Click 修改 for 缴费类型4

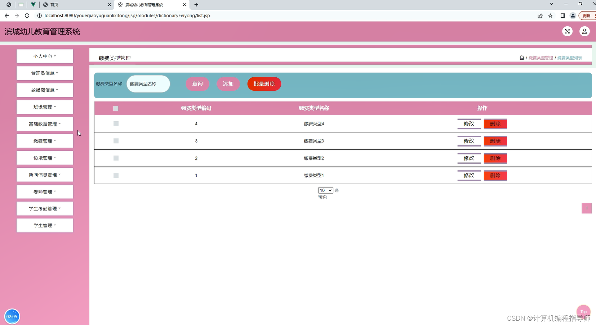(x=469, y=124)
